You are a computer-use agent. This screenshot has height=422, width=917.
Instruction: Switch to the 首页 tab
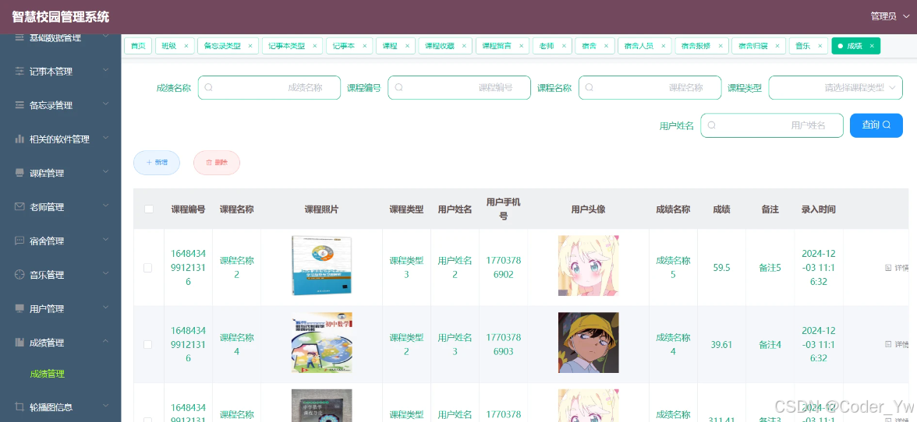[x=138, y=46]
